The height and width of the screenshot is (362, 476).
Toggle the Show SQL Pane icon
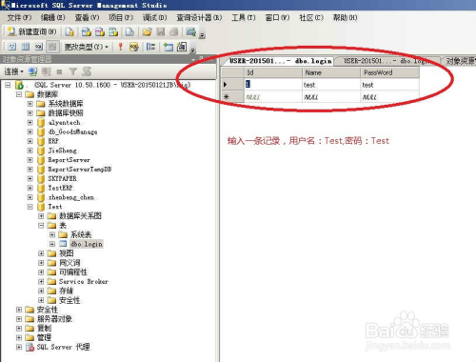coord(39,47)
